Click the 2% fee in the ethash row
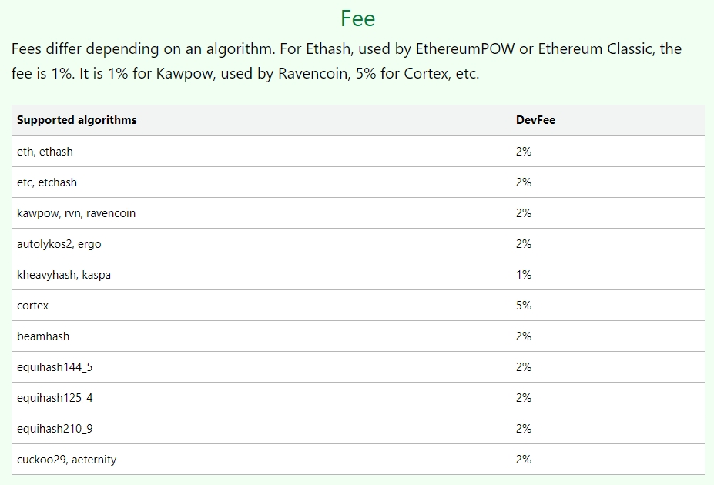Viewport: 714px width, 485px height. [524, 152]
